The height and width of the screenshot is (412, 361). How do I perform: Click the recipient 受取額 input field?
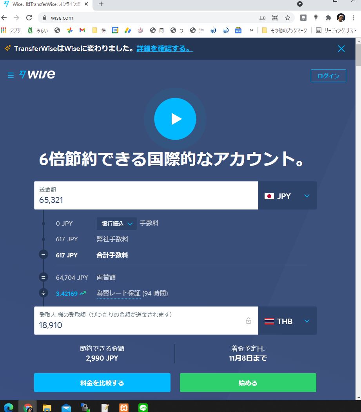tap(146, 321)
